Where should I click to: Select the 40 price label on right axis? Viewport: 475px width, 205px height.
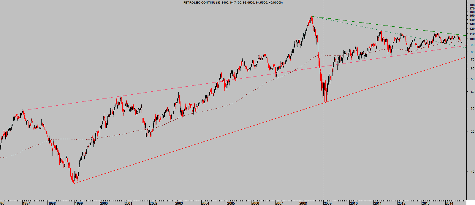click(x=470, y=92)
